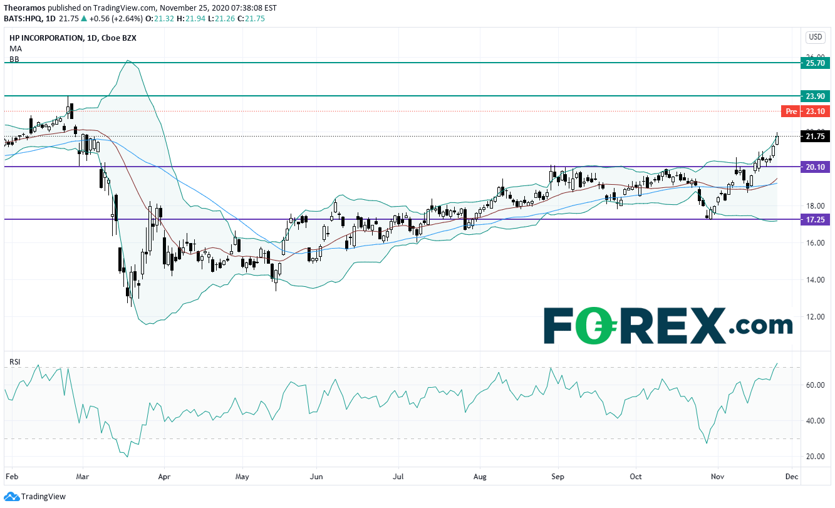Click the FOREX.com logo watermark
Viewport: 835px width, 508px height.
coord(668,326)
